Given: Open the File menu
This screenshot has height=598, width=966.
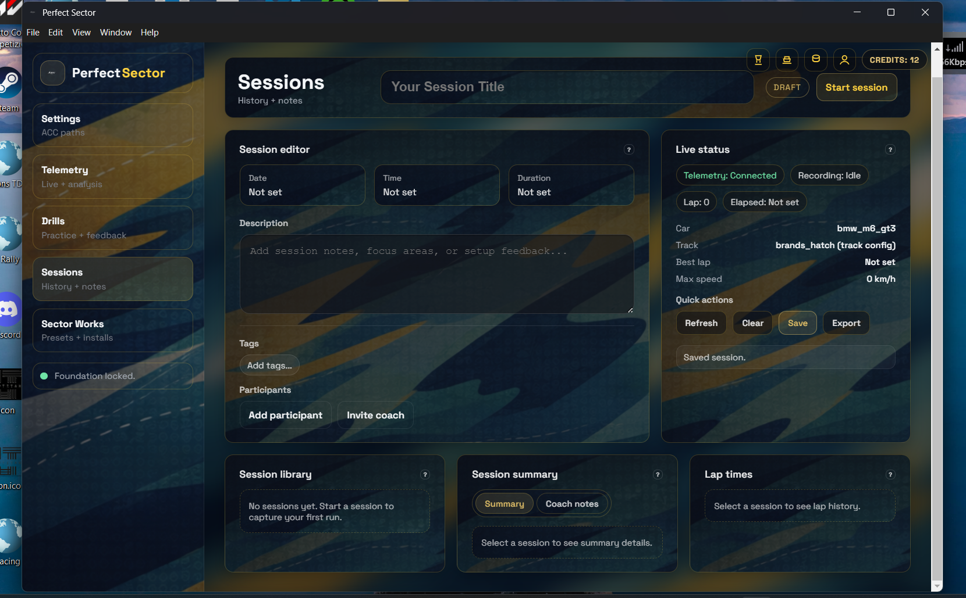Looking at the screenshot, I should click(33, 33).
